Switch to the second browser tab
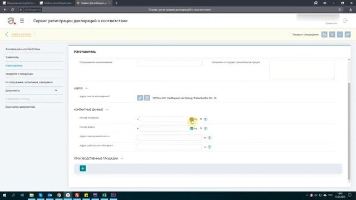 tap(56, 3)
